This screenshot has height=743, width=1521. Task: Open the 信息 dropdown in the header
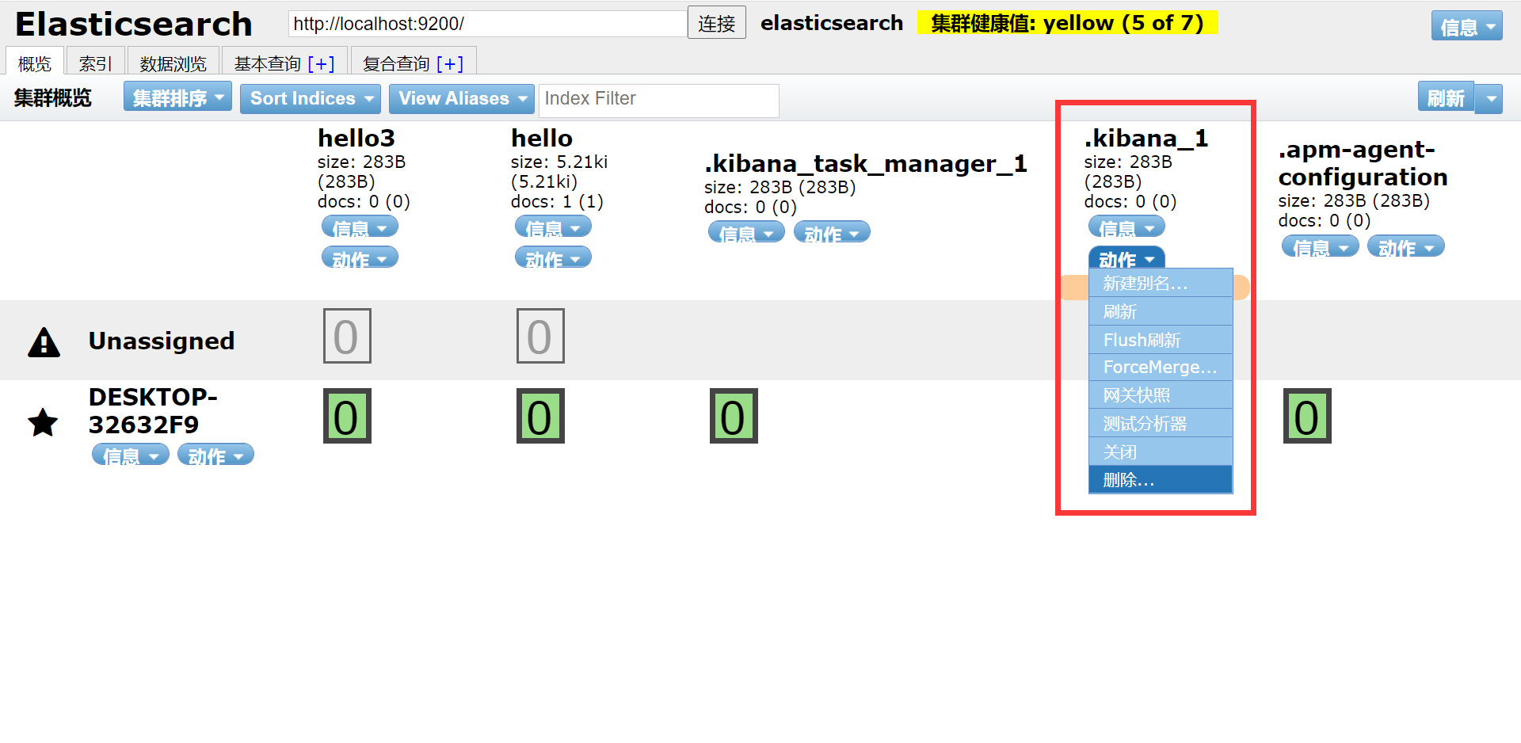click(1466, 27)
